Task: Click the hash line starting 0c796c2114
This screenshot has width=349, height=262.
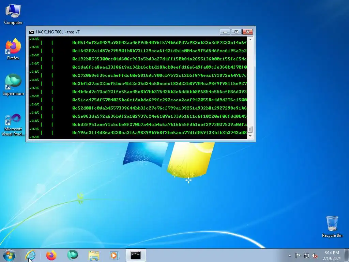Action: [160, 133]
